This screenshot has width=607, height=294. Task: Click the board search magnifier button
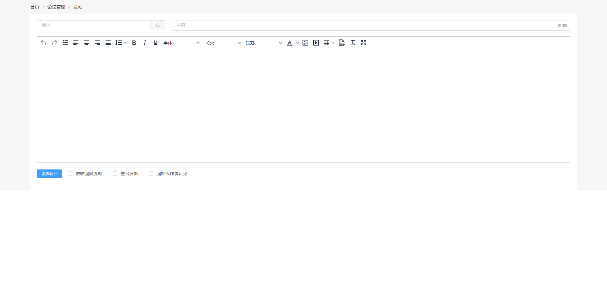click(x=158, y=25)
